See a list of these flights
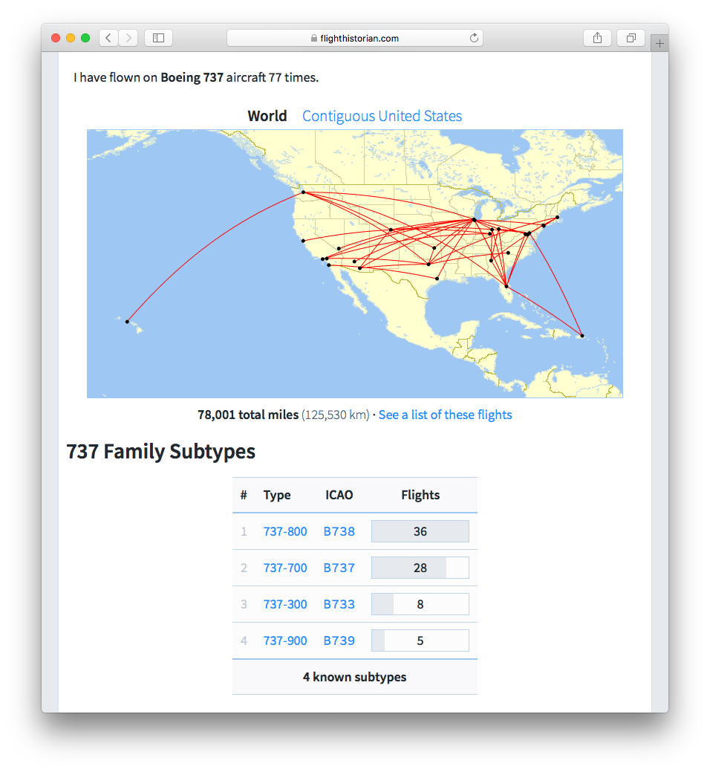 [x=445, y=415]
